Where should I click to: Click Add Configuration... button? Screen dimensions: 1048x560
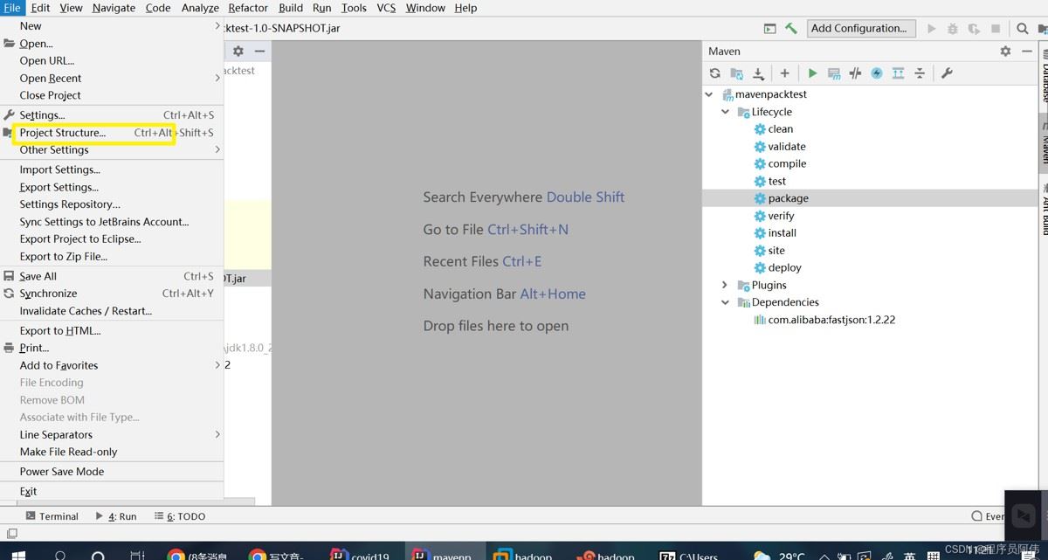click(860, 28)
